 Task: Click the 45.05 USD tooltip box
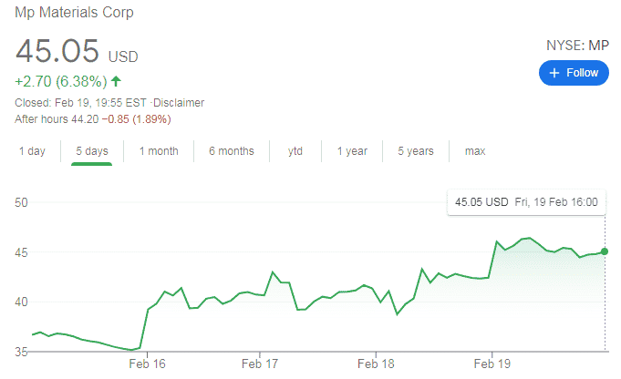(x=527, y=201)
